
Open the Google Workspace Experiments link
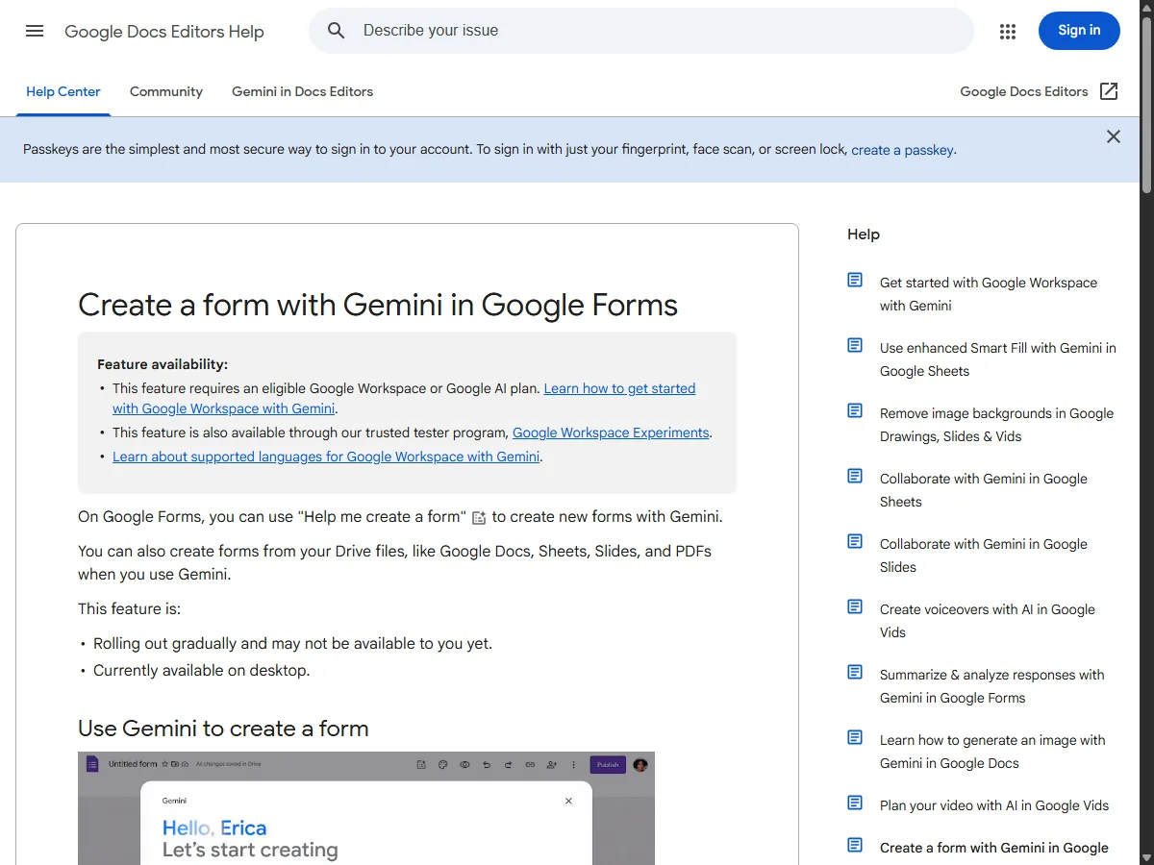coord(611,432)
